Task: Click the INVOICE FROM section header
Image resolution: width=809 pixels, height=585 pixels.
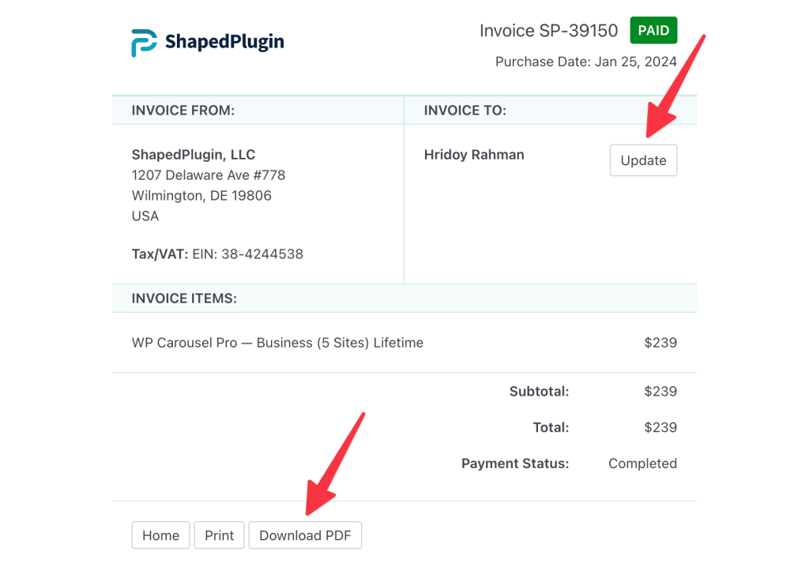Action: [x=183, y=111]
